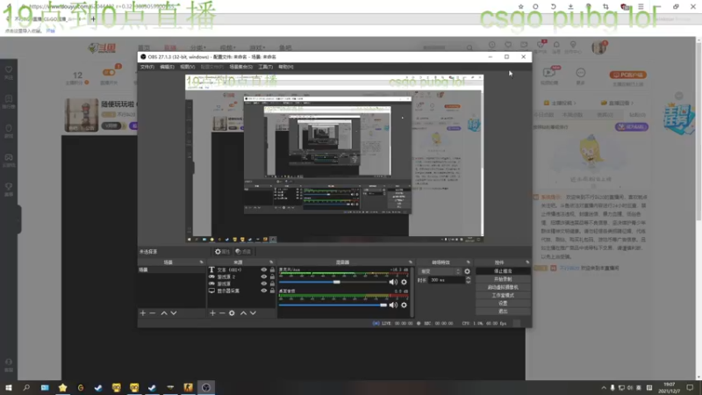The height and width of the screenshot is (395, 702).
Task: Click the 退出 exit button in OBS
Action: 503,312
